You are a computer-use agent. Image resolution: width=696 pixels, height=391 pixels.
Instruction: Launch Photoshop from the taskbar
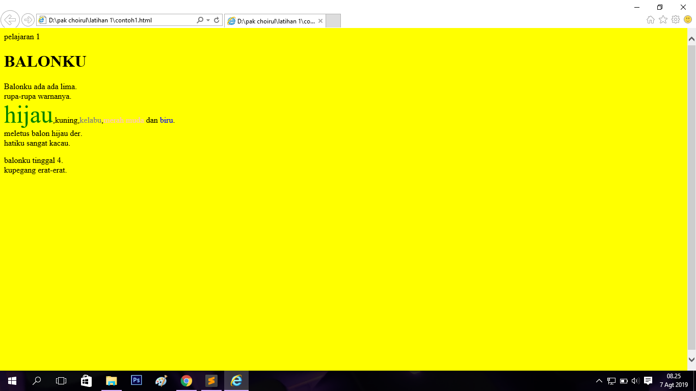[x=137, y=381]
